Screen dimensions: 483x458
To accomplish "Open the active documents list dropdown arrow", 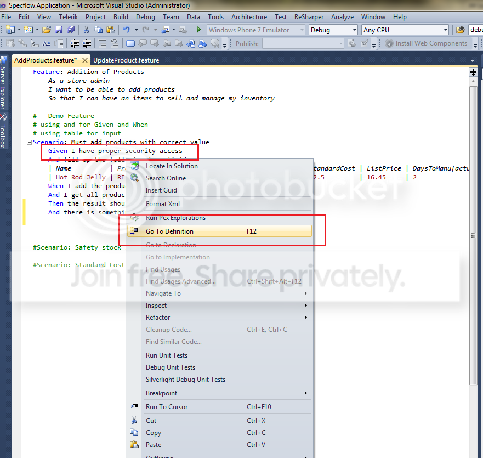I will (x=473, y=61).
